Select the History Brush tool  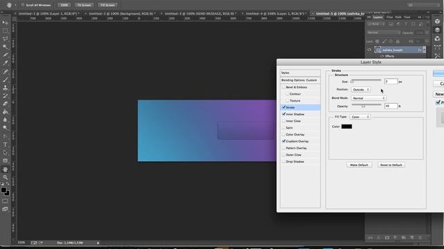click(x=5, y=95)
